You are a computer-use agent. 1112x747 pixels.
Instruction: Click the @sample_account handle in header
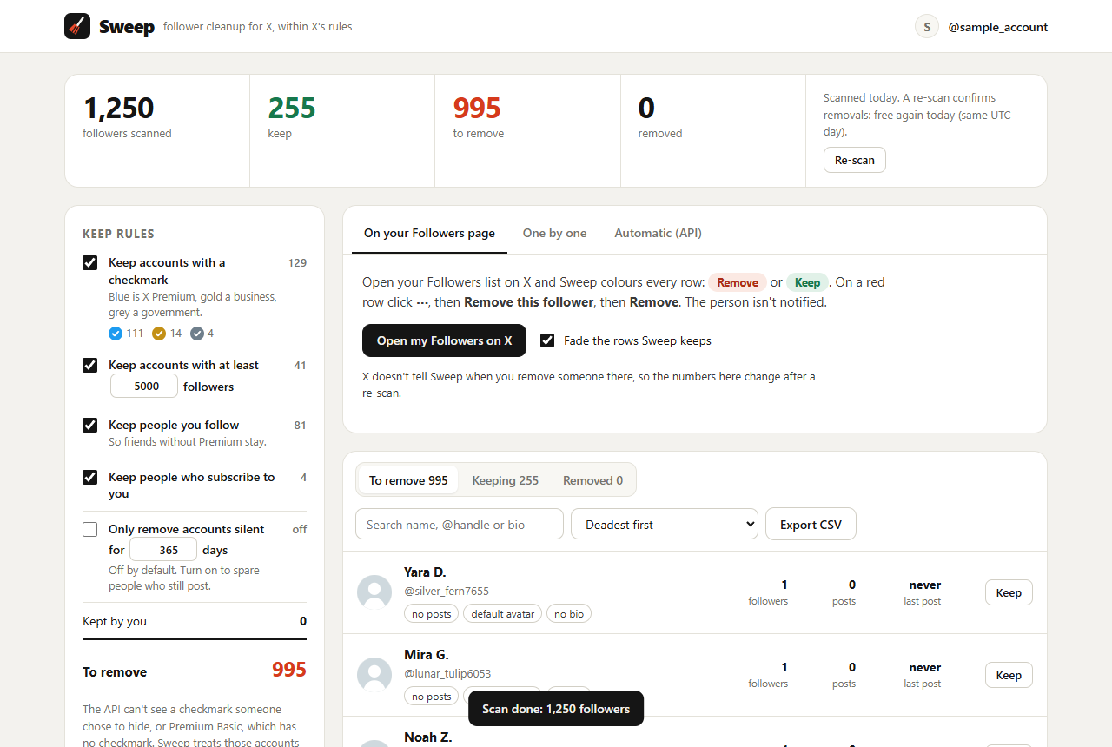pos(997,27)
